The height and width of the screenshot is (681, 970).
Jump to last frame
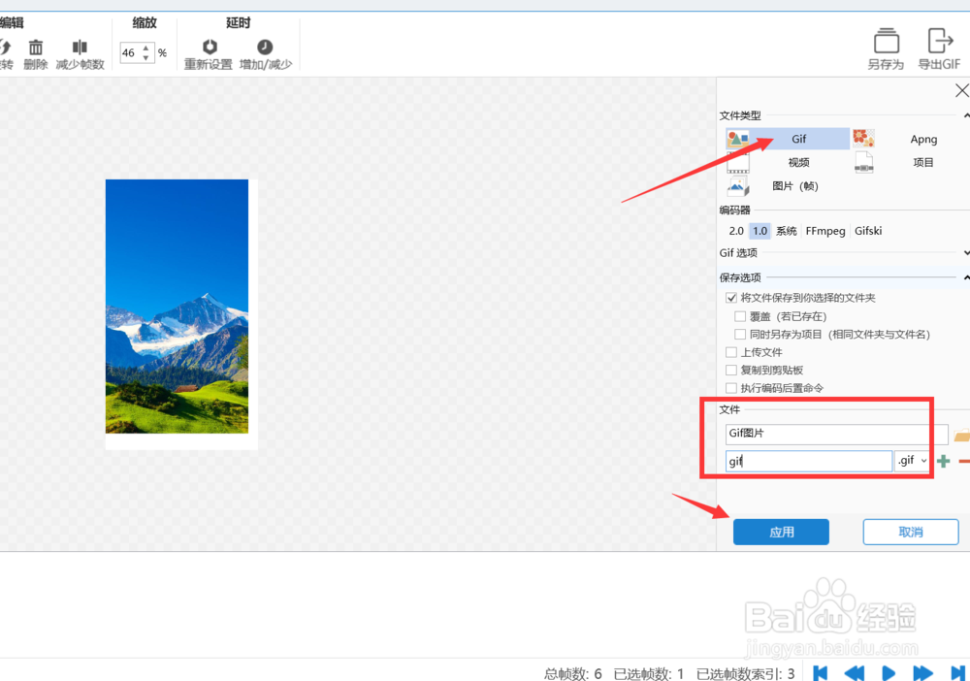(957, 673)
